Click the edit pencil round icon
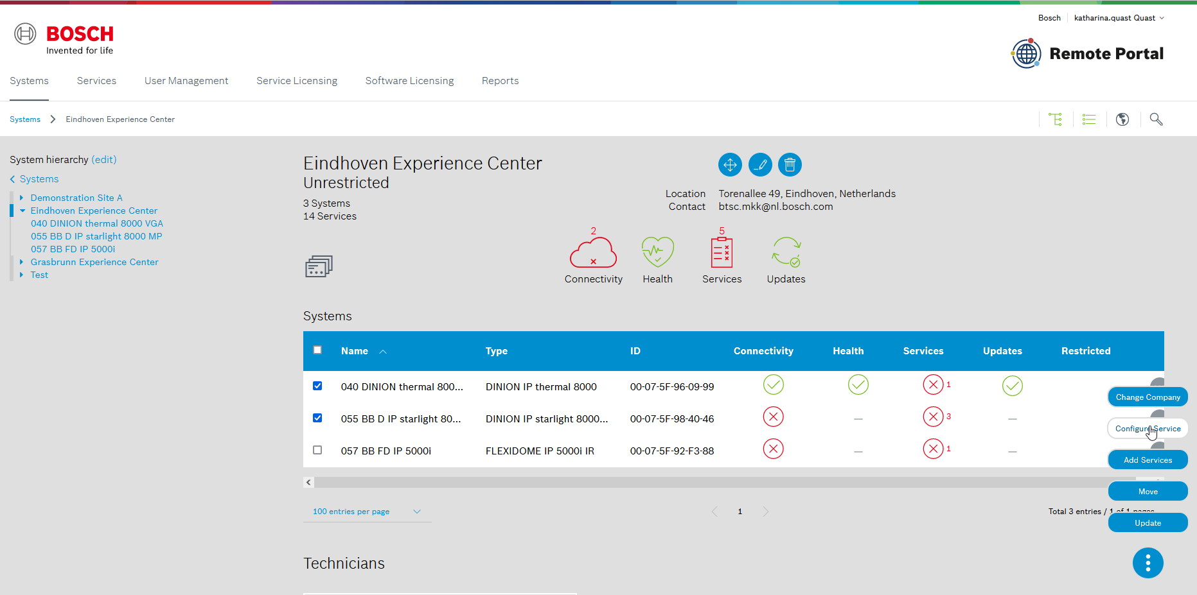 [x=760, y=164]
